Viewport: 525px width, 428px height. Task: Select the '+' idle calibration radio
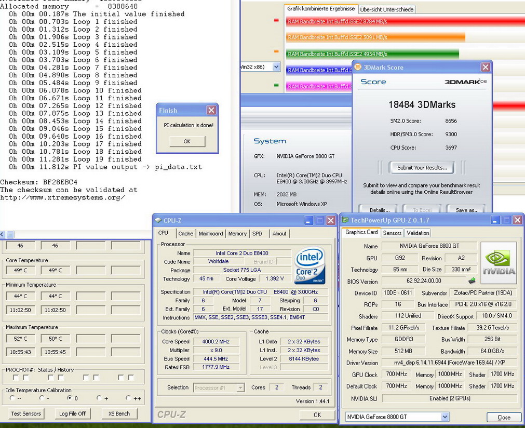coord(99,398)
